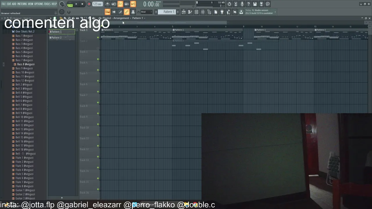
Task: Open the VIEW menu
Action: click(31, 4)
